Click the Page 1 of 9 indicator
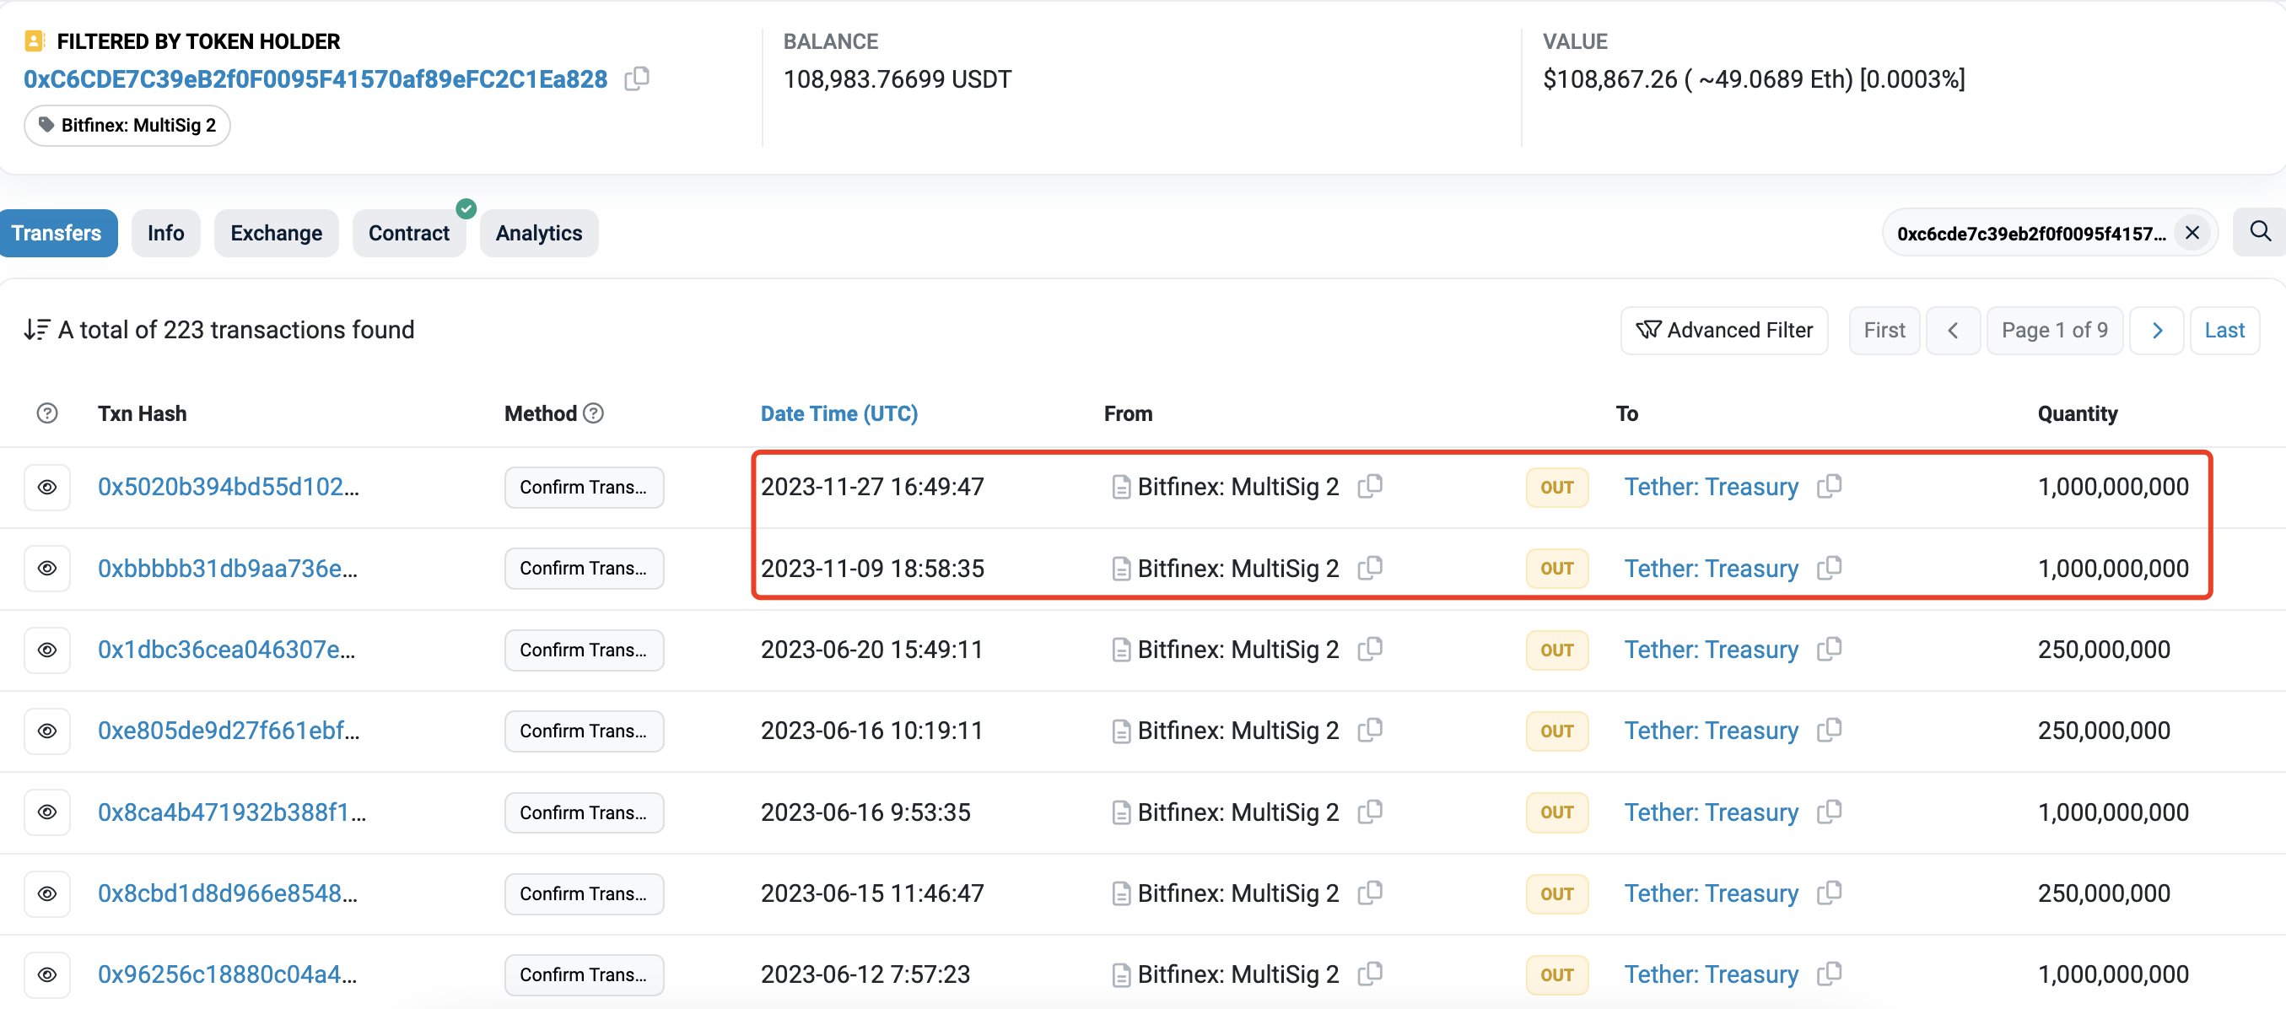The width and height of the screenshot is (2286, 1009). click(2054, 330)
